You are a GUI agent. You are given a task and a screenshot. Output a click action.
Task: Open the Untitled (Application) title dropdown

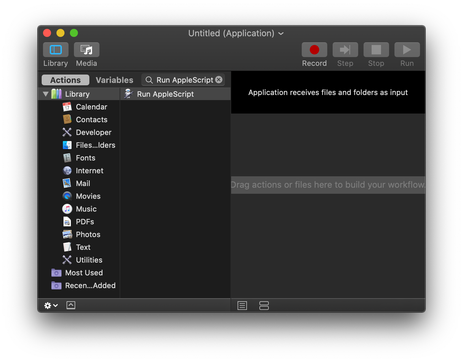coord(236,33)
